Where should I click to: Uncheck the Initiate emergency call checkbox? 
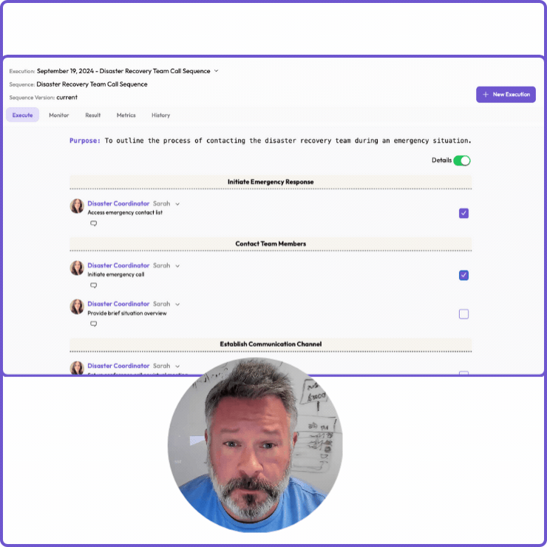[x=463, y=276]
